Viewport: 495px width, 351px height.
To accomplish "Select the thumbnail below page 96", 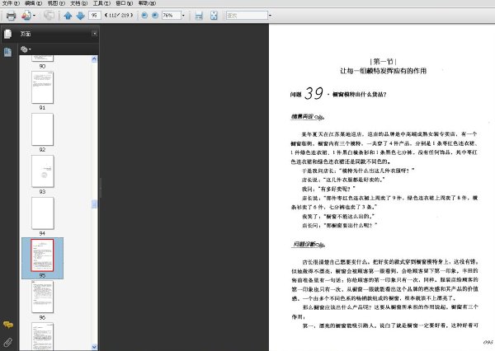I will point(42,336).
